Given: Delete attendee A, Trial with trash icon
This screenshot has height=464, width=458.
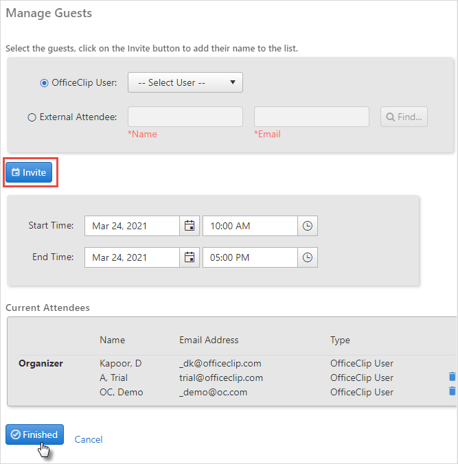Looking at the screenshot, I should pos(452,376).
